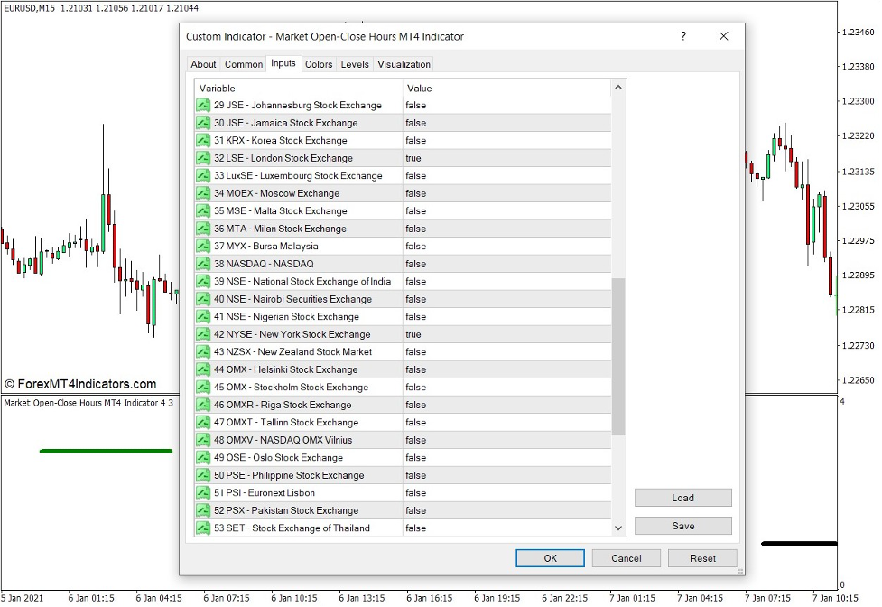Select '50 PSE - Philippine Stock Exchange' text

289,475
